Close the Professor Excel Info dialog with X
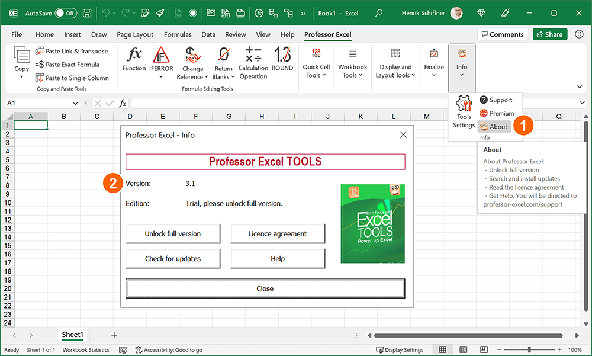592x356 pixels. (403, 134)
